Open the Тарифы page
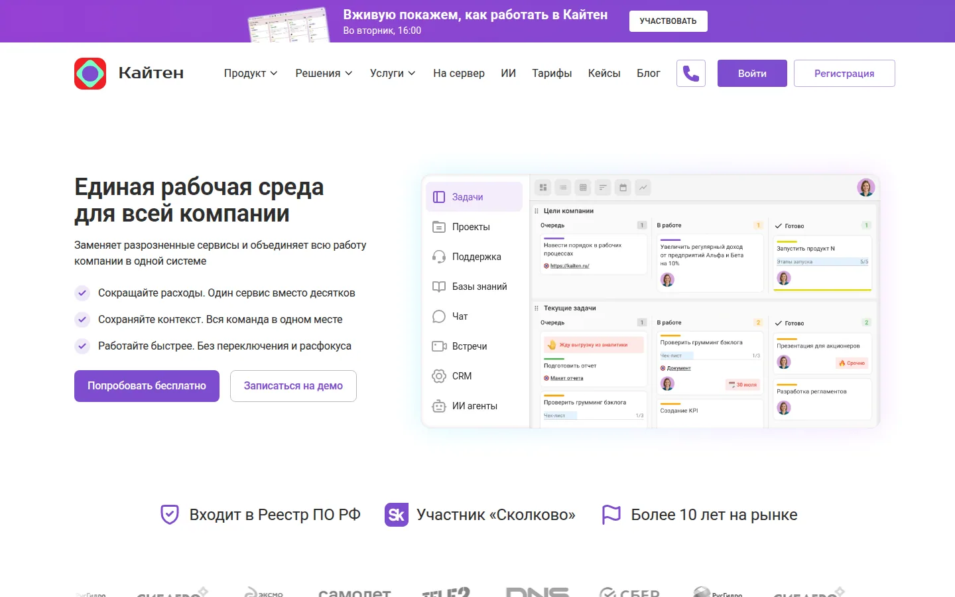The height and width of the screenshot is (597, 955). click(552, 74)
